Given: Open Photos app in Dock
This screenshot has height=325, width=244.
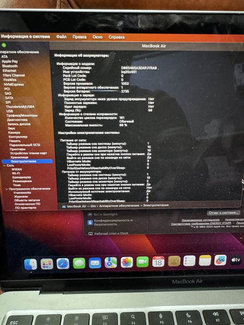Looking at the screenshot, I should pos(127,262).
